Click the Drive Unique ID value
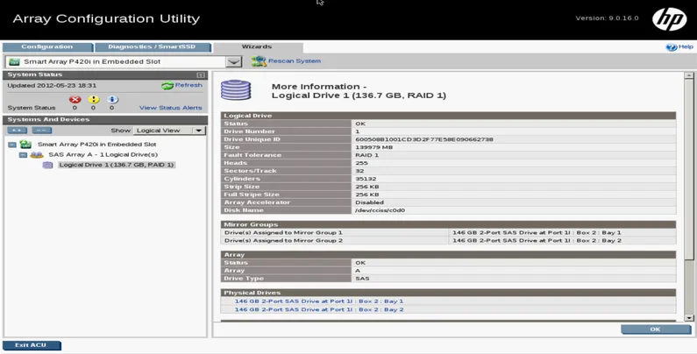Screen dimensions: 697x354 coord(424,139)
